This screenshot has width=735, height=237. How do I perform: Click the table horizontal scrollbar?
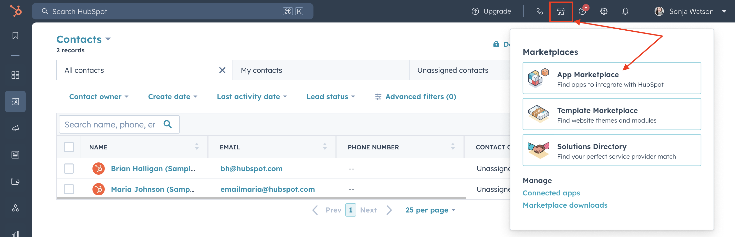pyautogui.click(x=261, y=198)
